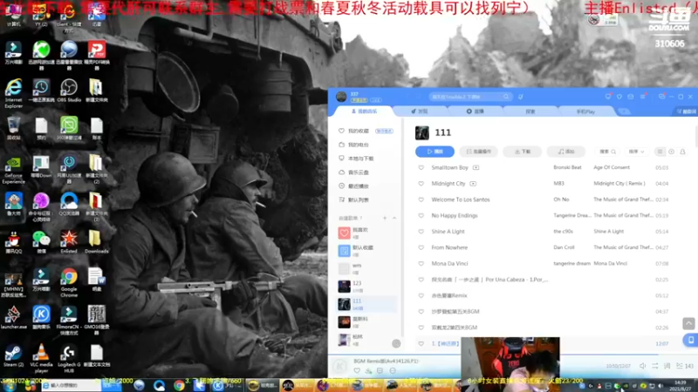Click the batch operations button
The image size is (698, 392).
coord(478,152)
